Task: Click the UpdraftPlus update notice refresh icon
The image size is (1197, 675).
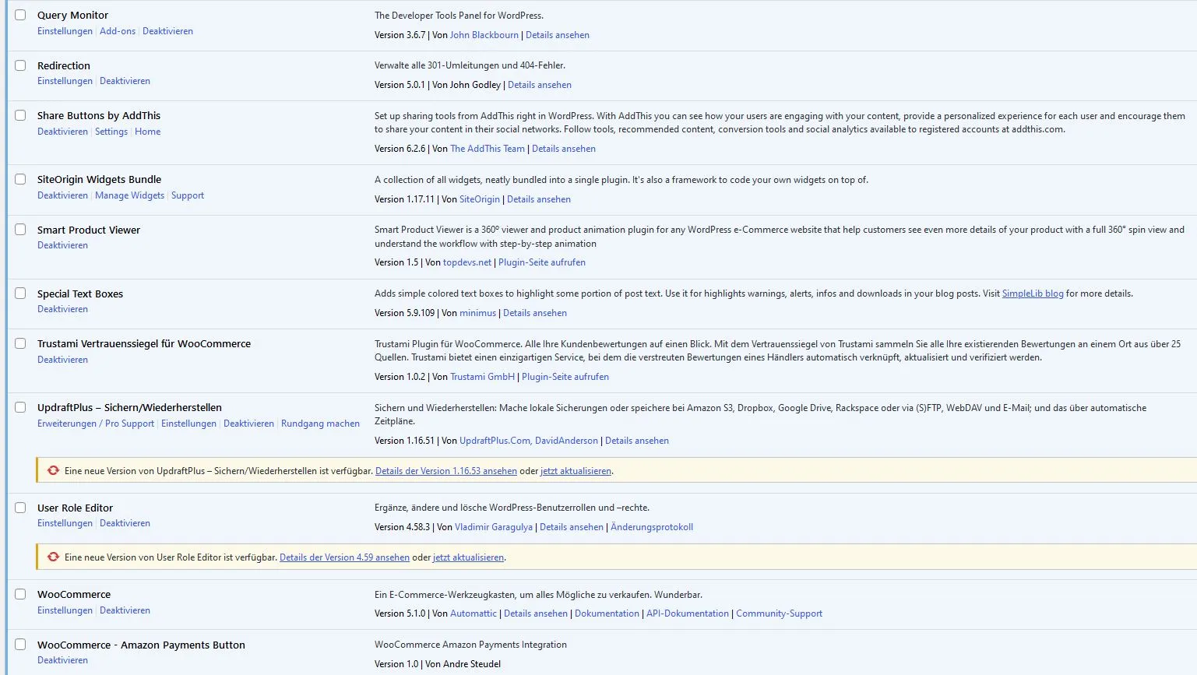Action: [53, 470]
